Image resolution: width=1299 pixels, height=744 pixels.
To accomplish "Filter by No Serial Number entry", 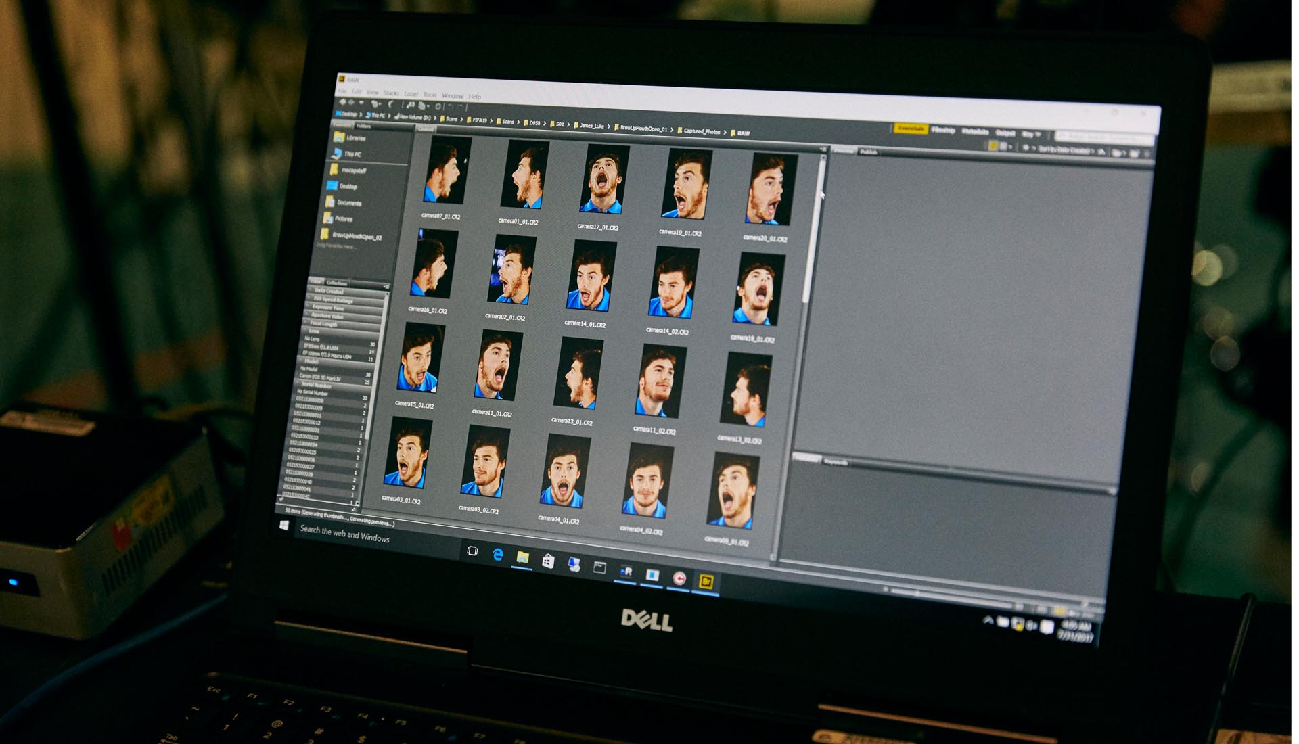I will 312,392.
